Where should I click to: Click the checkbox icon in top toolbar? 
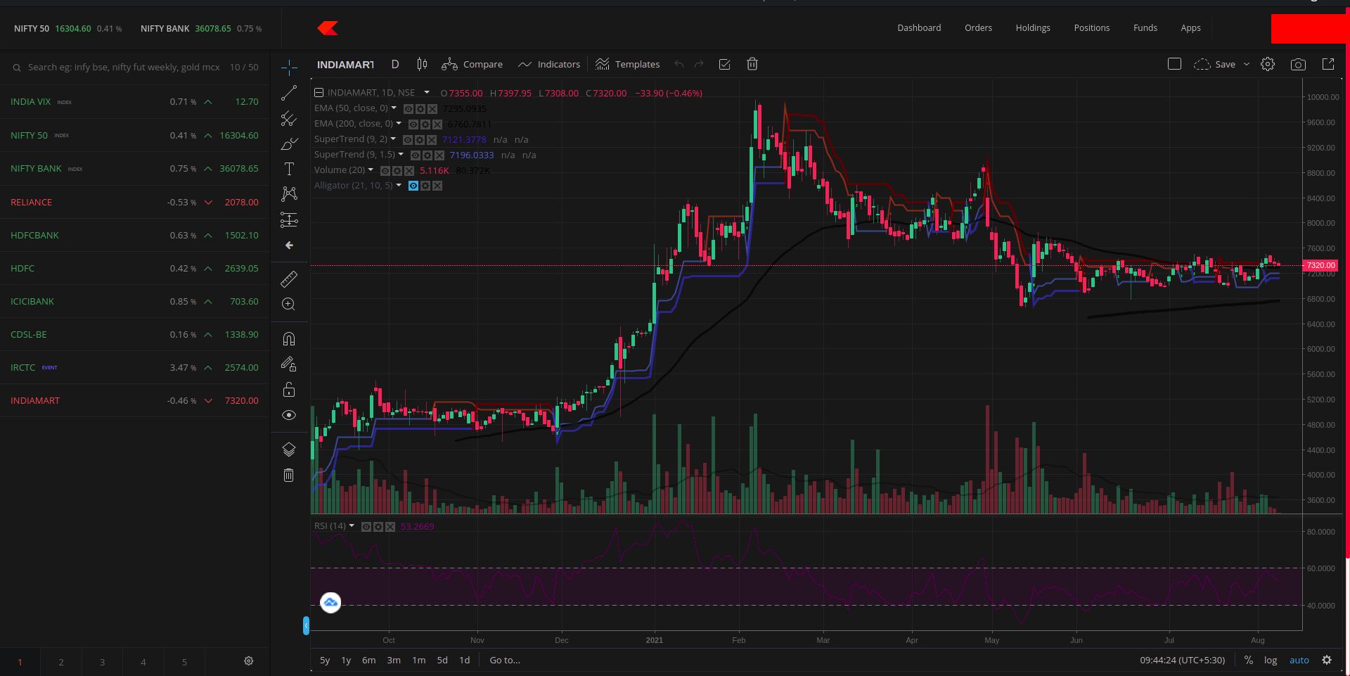tap(724, 64)
